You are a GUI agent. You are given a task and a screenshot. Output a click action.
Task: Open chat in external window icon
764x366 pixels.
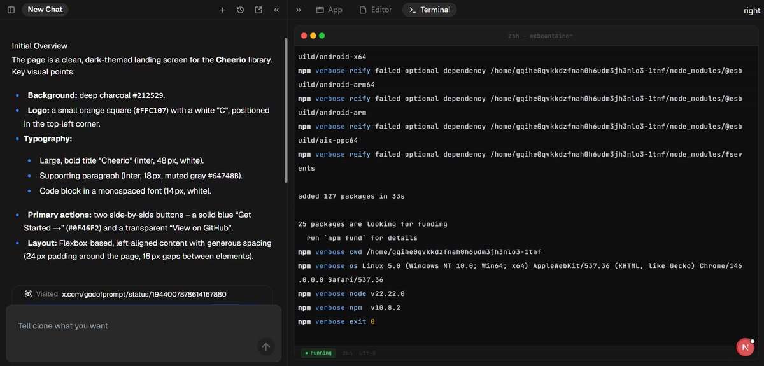pos(258,10)
